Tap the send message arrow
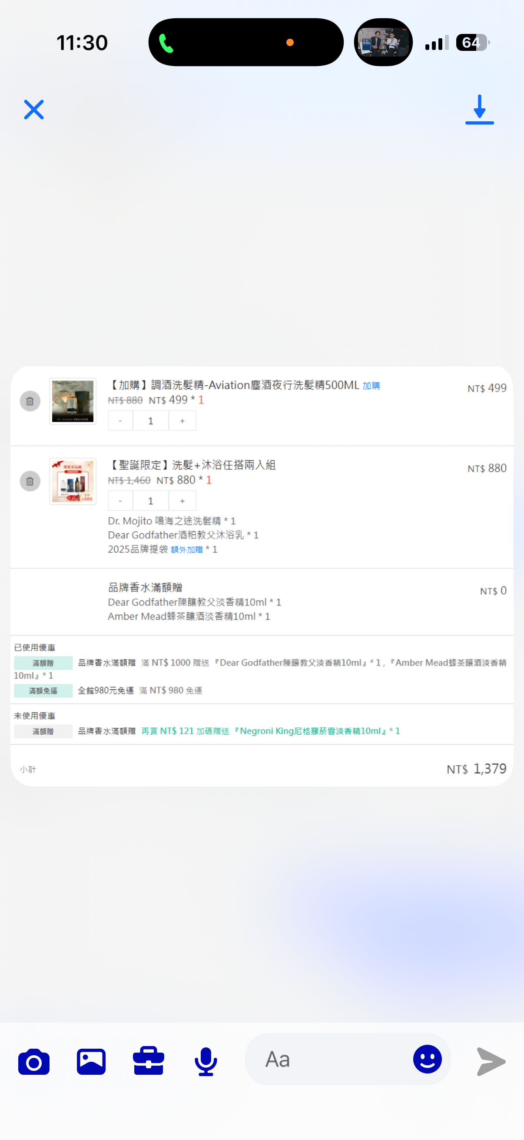 tap(491, 1061)
